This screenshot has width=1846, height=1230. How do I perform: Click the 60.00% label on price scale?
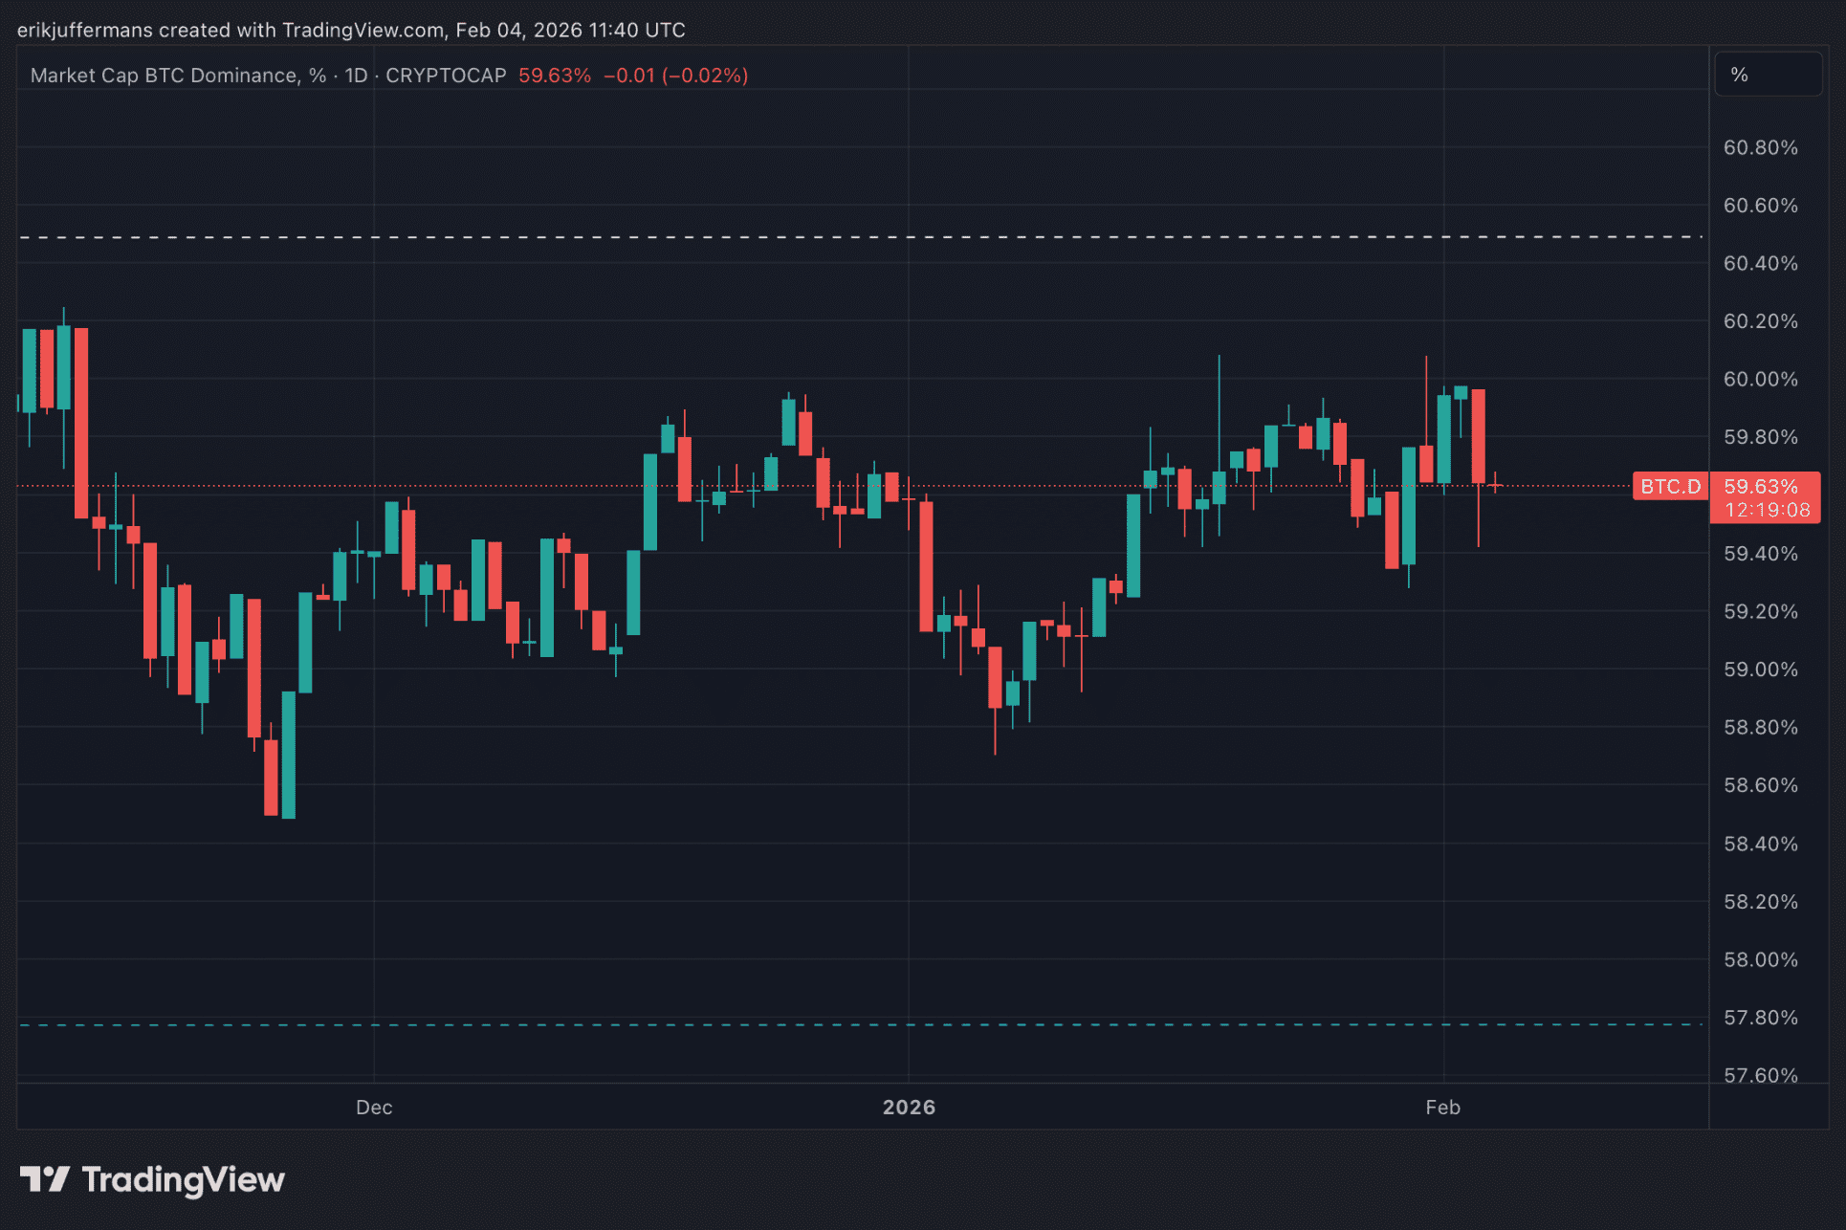coord(1760,379)
